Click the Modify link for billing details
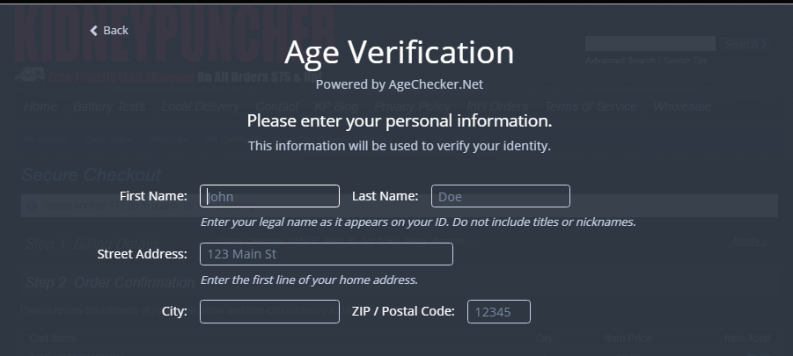Screen dimensions: 793x356 point(749,242)
